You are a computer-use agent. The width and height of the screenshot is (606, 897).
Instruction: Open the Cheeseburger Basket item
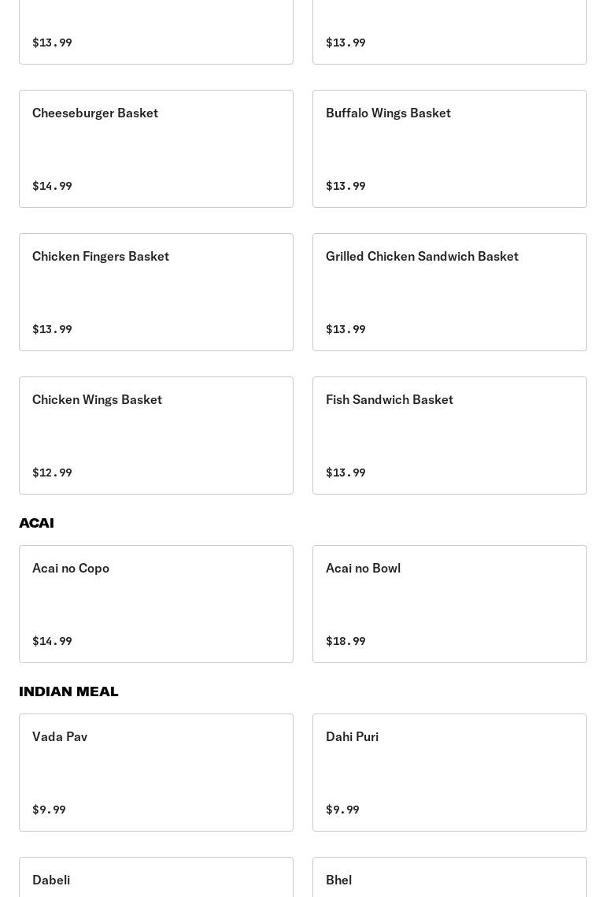156,149
